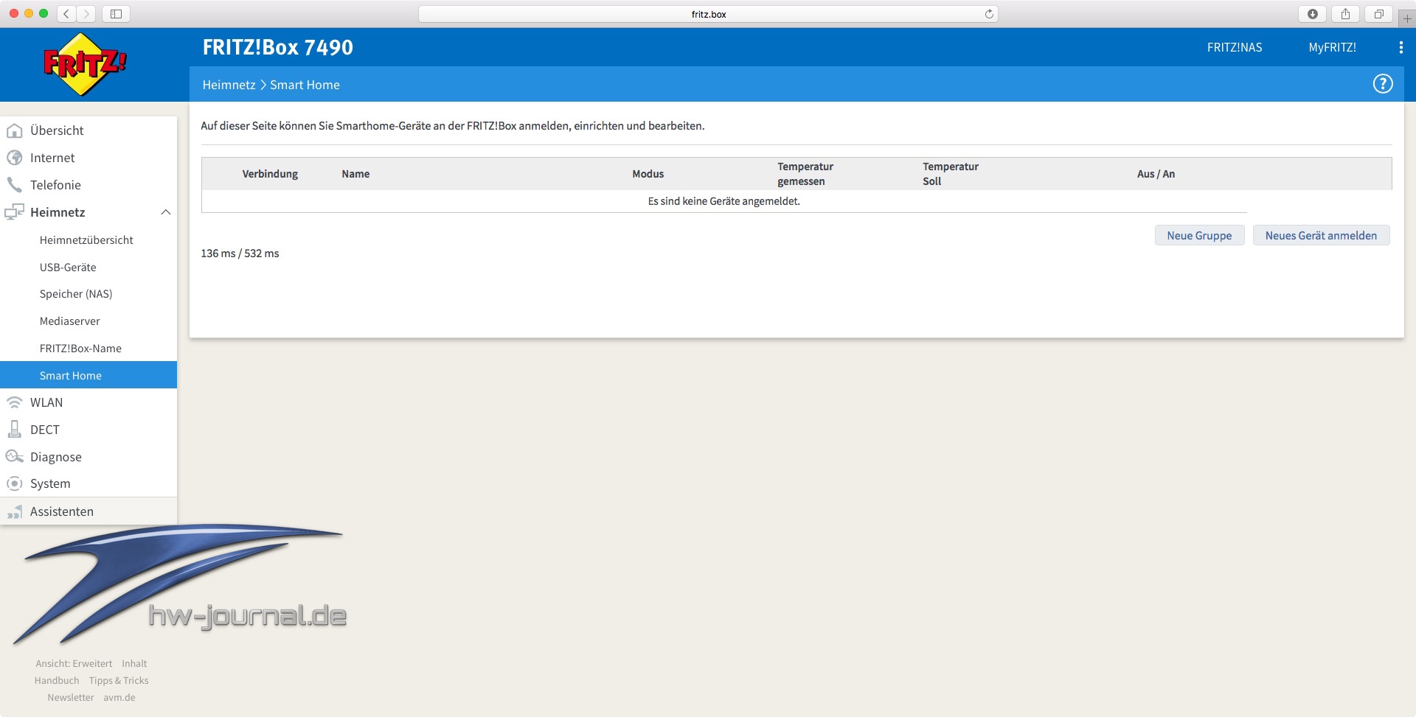Click Temperatur Soll column header

[951, 174]
